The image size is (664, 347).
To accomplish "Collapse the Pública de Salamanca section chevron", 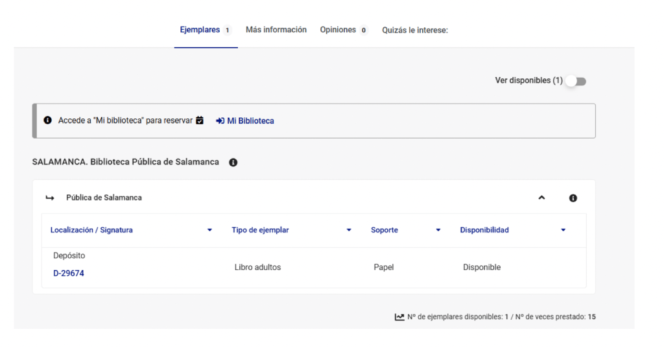I will click(x=541, y=198).
